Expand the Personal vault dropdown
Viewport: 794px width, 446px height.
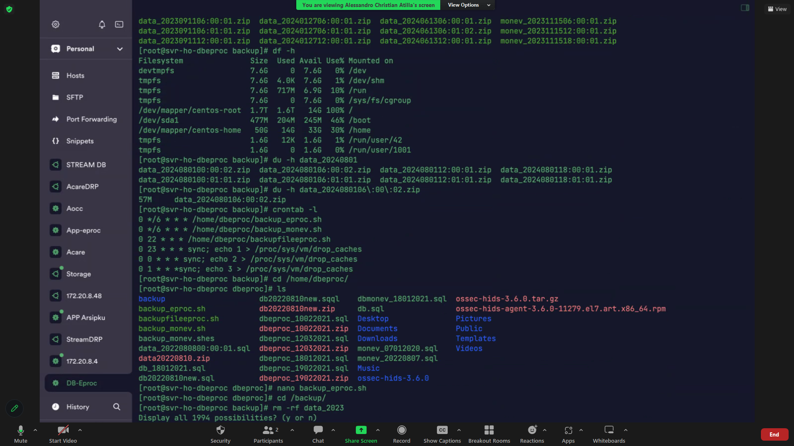click(x=120, y=49)
